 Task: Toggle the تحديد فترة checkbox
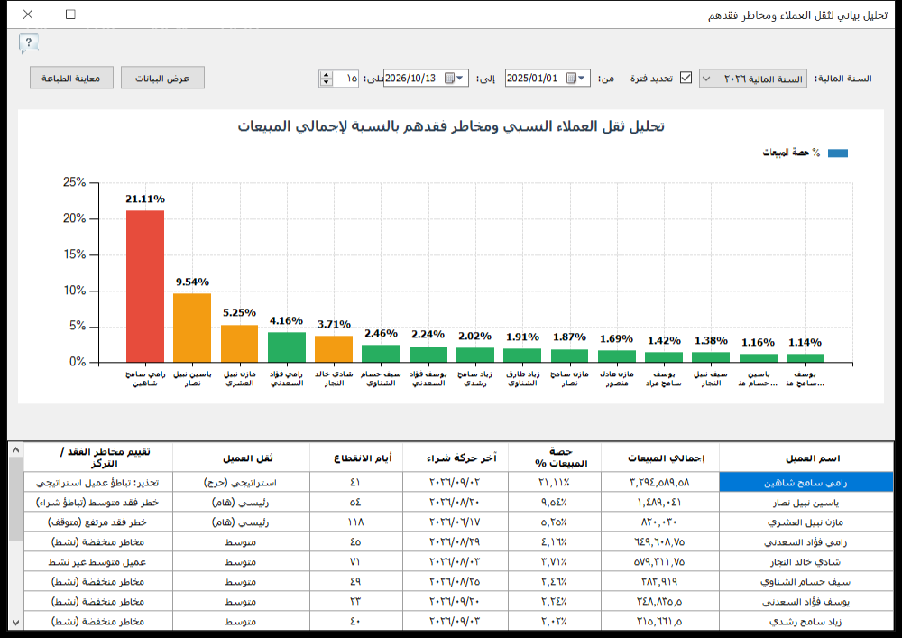click(686, 78)
